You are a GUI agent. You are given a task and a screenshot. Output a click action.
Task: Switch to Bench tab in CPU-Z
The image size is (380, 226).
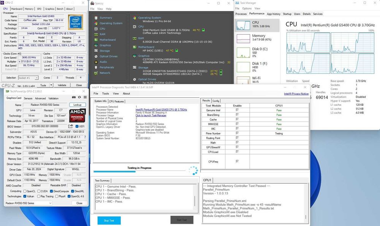[60, 9]
